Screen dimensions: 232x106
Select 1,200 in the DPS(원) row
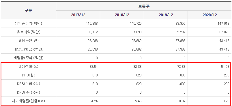click(225, 75)
